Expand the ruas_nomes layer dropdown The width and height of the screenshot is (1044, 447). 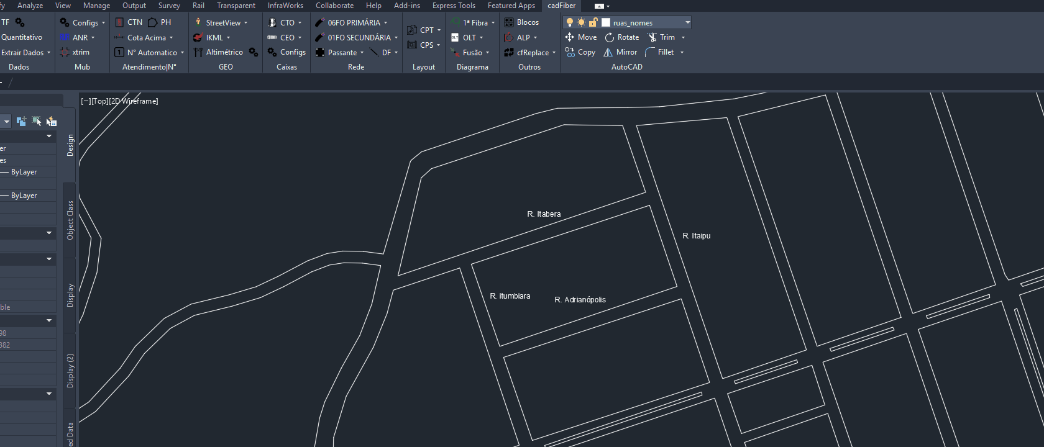coord(687,22)
